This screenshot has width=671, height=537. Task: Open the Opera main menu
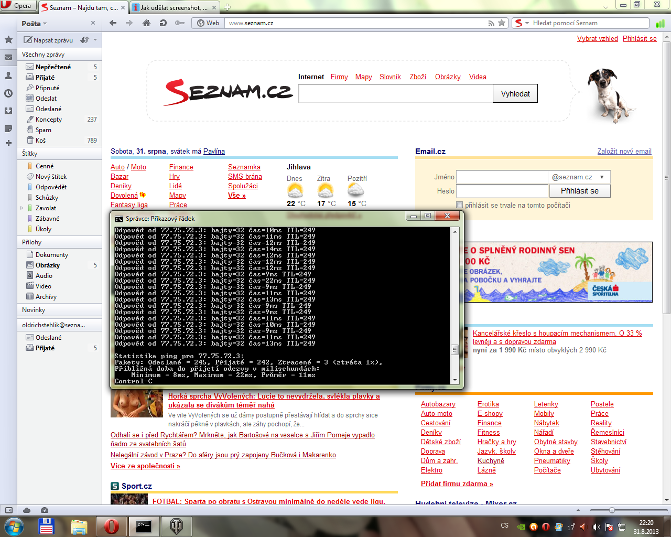click(18, 6)
